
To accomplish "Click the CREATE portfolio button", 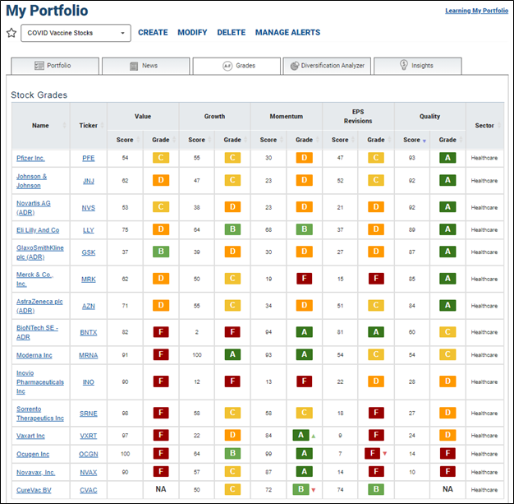I will click(153, 33).
